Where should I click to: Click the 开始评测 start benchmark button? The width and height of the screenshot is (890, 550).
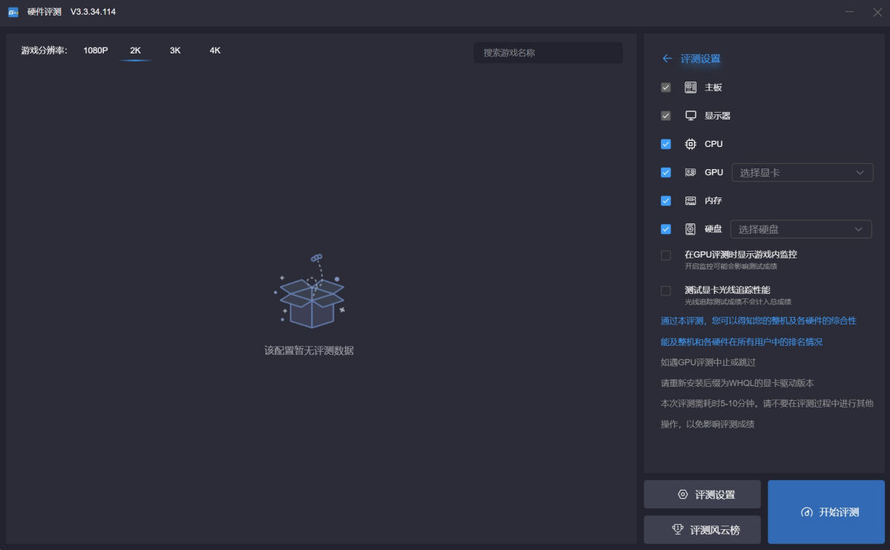click(826, 512)
